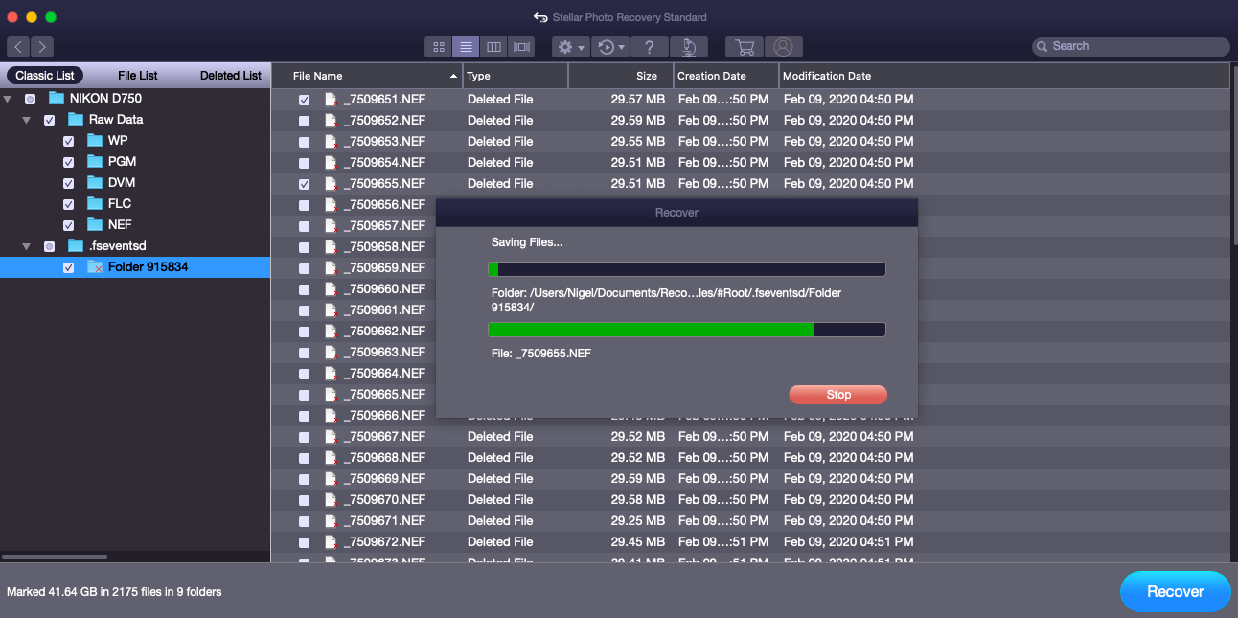The image size is (1238, 618).
Task: Collapse the Raw Data tree node
Action: [x=27, y=120]
